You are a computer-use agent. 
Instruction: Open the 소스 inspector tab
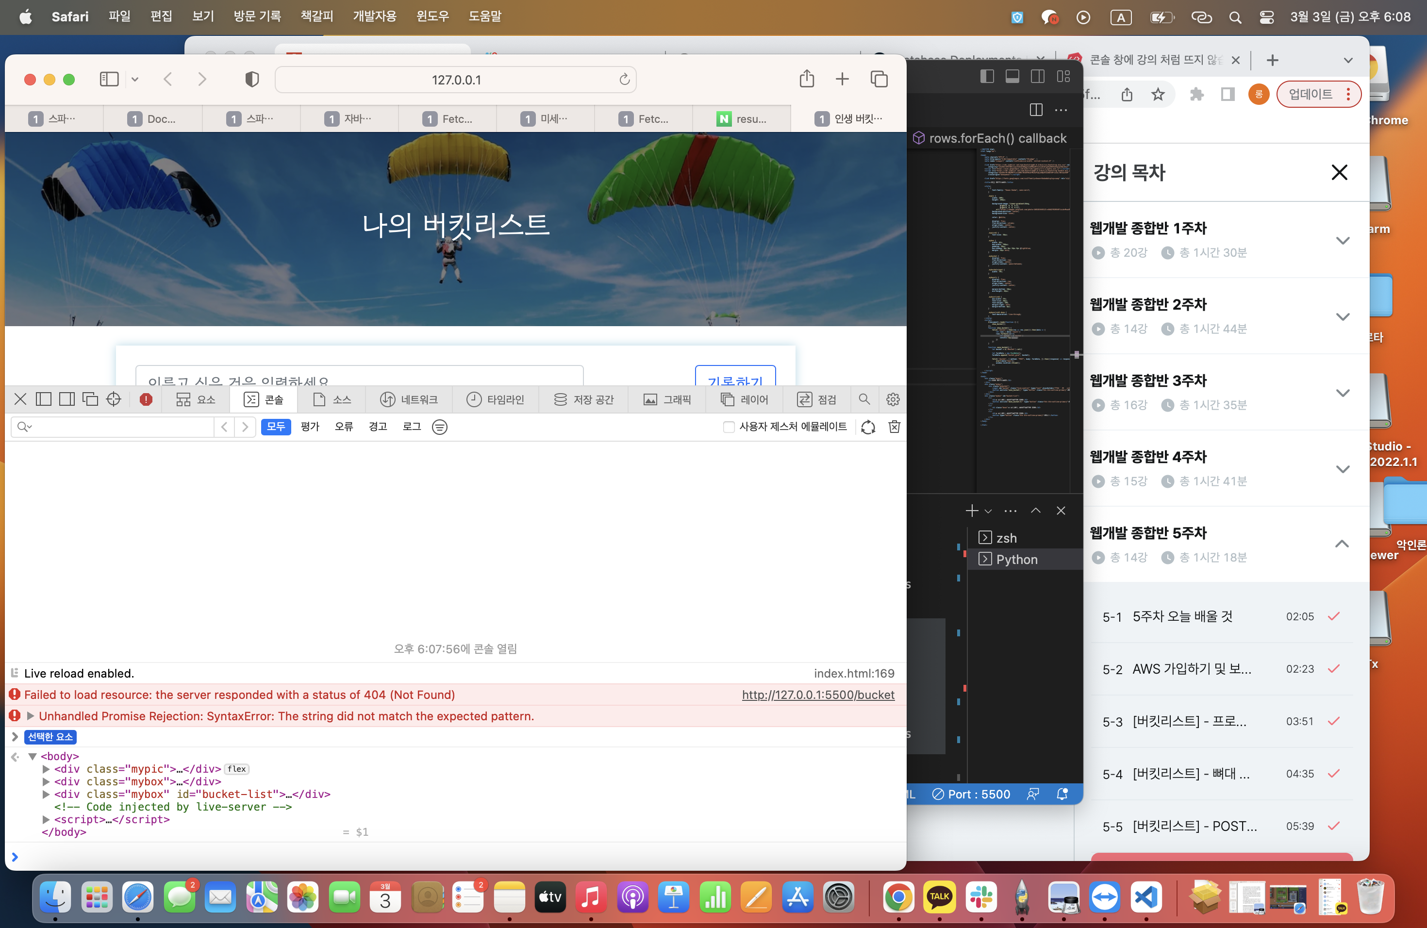[x=332, y=399]
